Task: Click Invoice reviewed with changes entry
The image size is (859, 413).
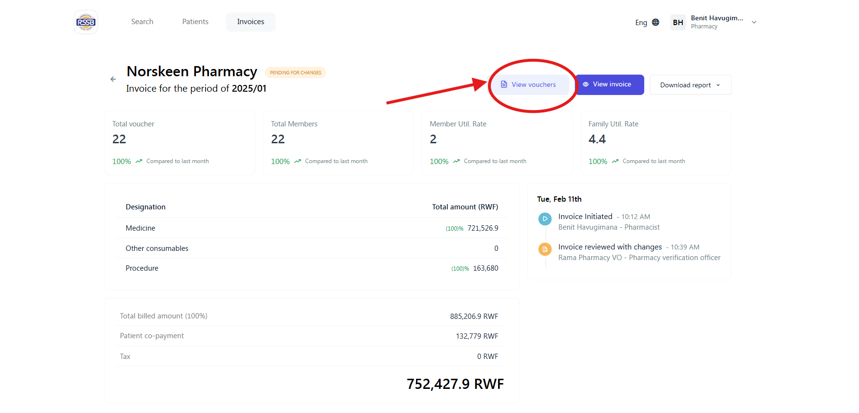Action: pos(639,252)
